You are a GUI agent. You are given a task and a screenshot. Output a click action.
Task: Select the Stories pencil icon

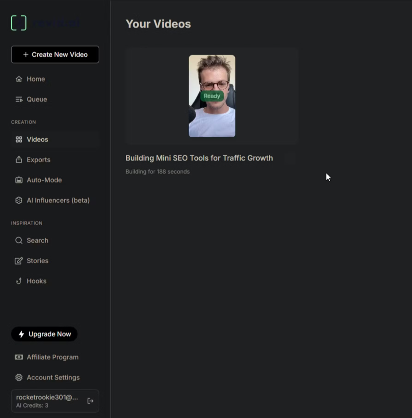(19, 260)
